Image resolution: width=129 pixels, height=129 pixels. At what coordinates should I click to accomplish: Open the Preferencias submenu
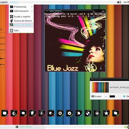(x=21, y=7)
